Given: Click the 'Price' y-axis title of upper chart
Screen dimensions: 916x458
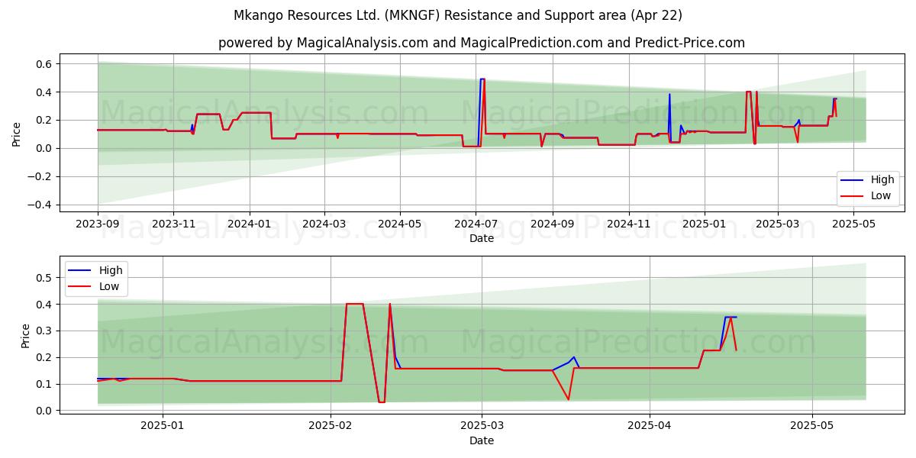Looking at the screenshot, I should point(17,133).
